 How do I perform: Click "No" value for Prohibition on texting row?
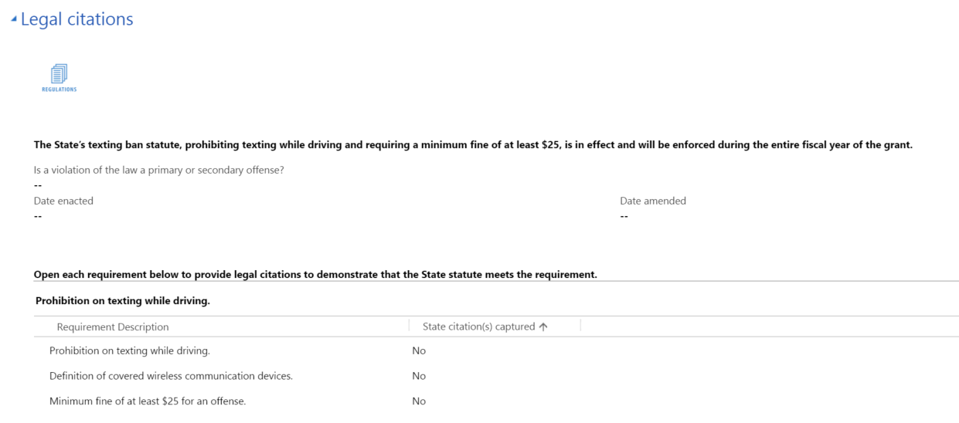(x=419, y=350)
